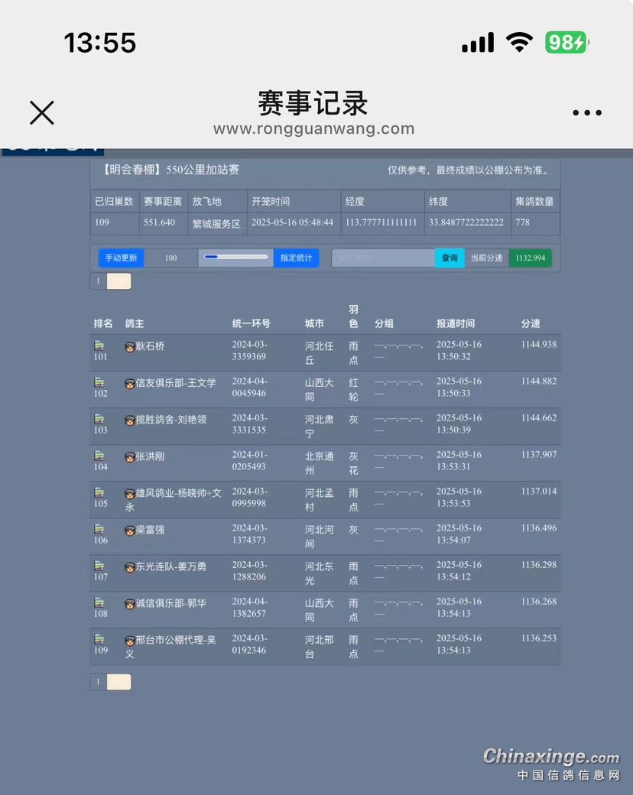Open the three-dot more options menu
This screenshot has height=795, width=633.
point(586,112)
